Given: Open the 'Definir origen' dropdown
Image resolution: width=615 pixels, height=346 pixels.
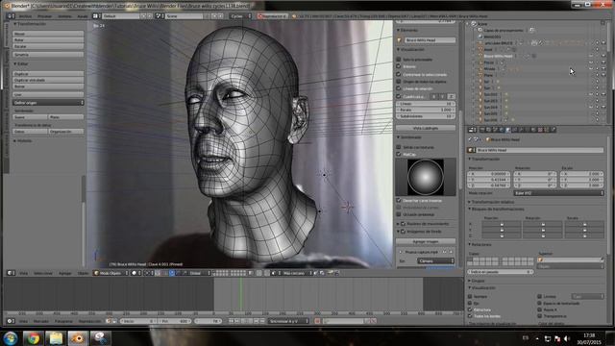Looking at the screenshot, I should pyautogui.click(x=48, y=103).
